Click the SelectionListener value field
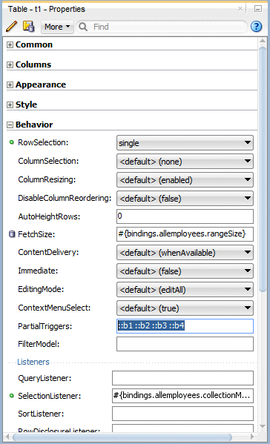Screen dimensions: 270x444 point(182,396)
